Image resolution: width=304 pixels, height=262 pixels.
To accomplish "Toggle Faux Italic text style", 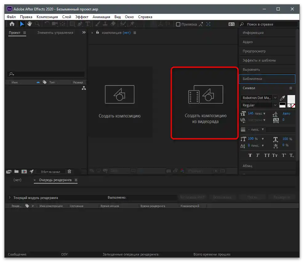I will 258,155.
